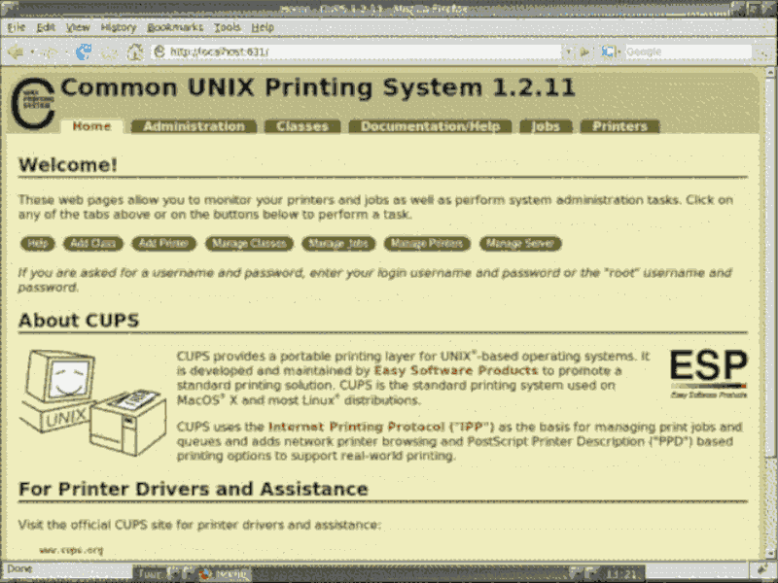
Task: Switch to the Printers tab
Action: coord(619,126)
